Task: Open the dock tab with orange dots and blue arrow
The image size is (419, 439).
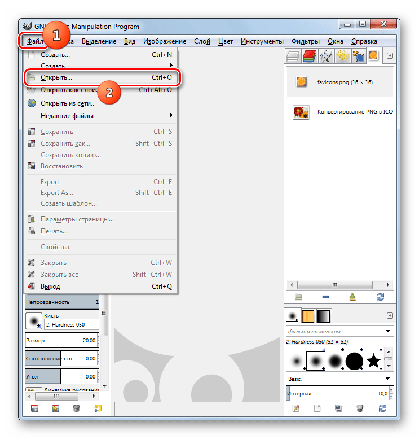Action: pos(358,56)
